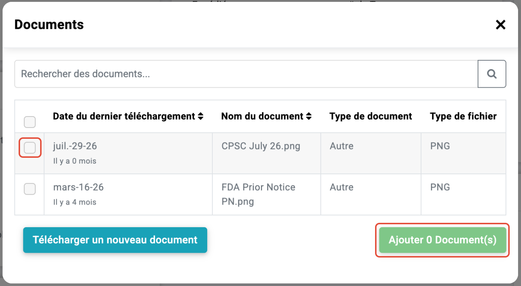Image resolution: width=521 pixels, height=286 pixels.
Task: Click Télécharger un nouveau document button
Action: (115, 240)
